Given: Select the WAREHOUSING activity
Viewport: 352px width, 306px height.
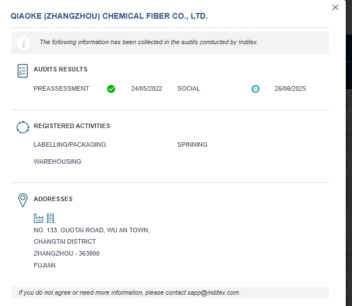Looking at the screenshot, I should pyautogui.click(x=57, y=162).
